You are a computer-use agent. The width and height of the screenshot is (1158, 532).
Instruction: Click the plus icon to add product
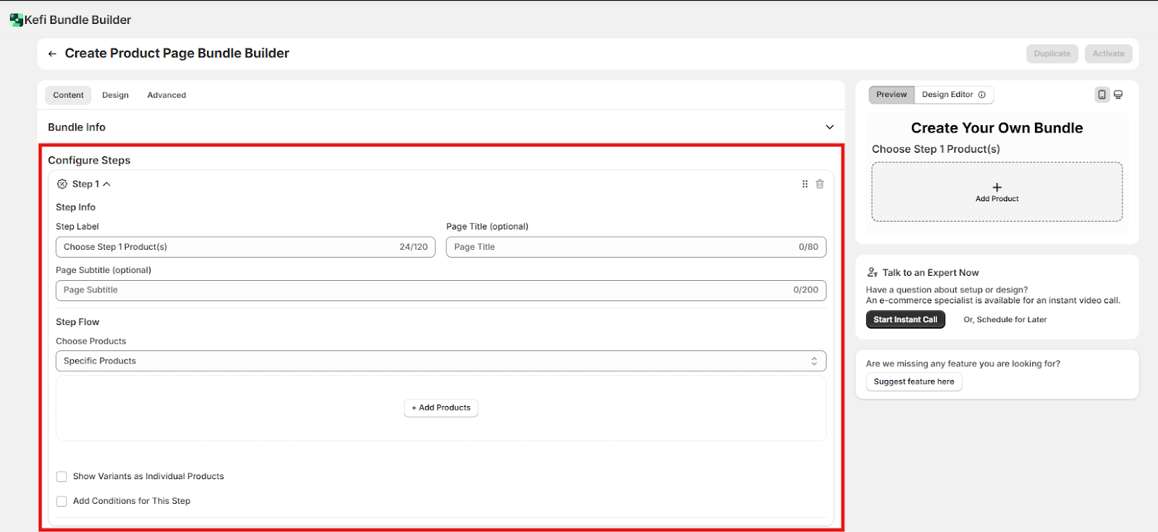(x=997, y=187)
